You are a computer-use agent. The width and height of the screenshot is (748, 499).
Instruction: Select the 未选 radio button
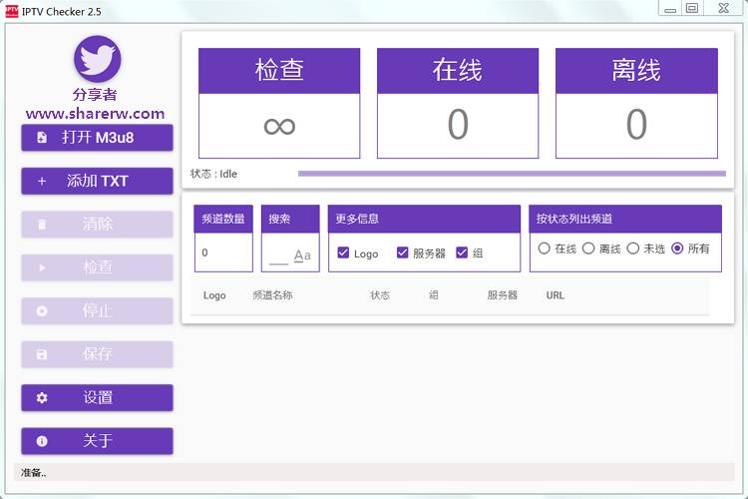[632, 249]
